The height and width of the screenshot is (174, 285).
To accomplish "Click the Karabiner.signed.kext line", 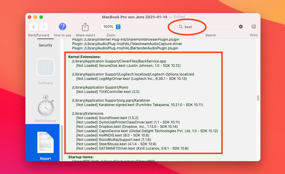I will click(x=140, y=105).
